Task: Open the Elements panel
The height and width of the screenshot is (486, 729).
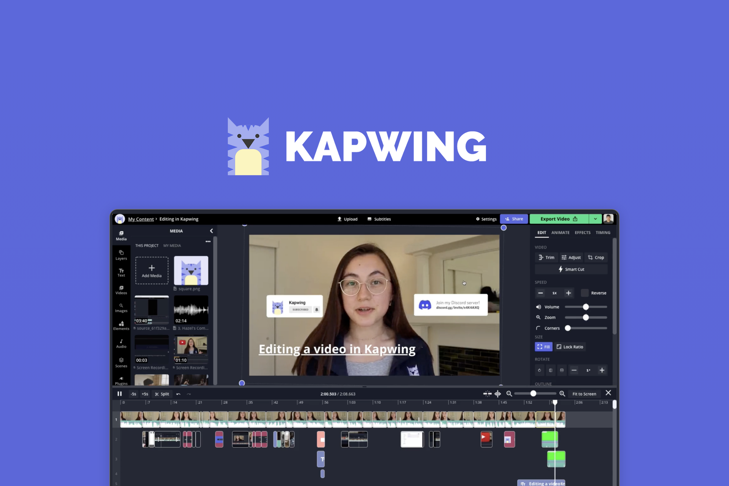Action: click(x=121, y=326)
